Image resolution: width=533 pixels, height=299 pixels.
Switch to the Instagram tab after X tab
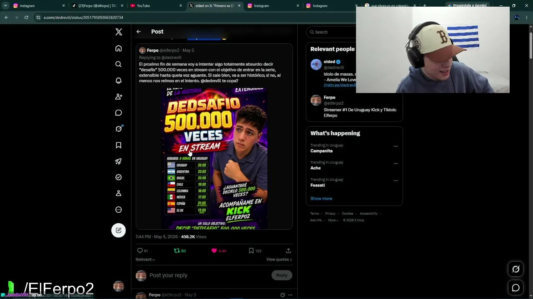point(273,6)
